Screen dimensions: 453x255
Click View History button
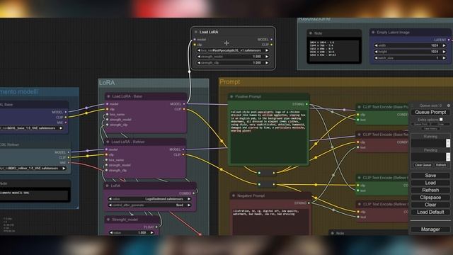pos(430,129)
